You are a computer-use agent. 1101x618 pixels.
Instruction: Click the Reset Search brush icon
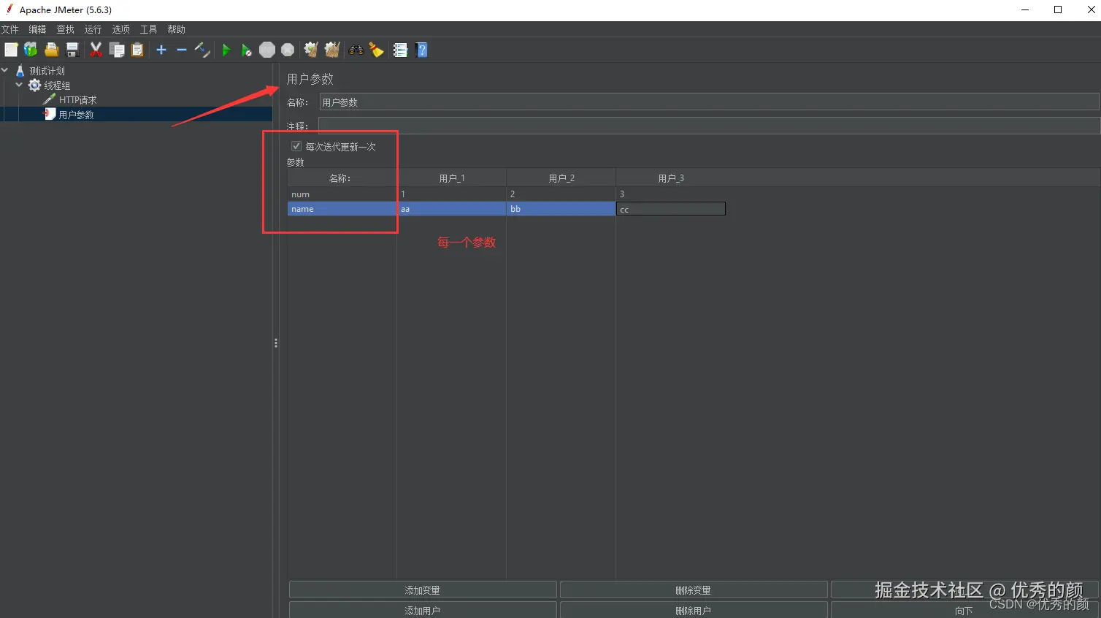377,50
